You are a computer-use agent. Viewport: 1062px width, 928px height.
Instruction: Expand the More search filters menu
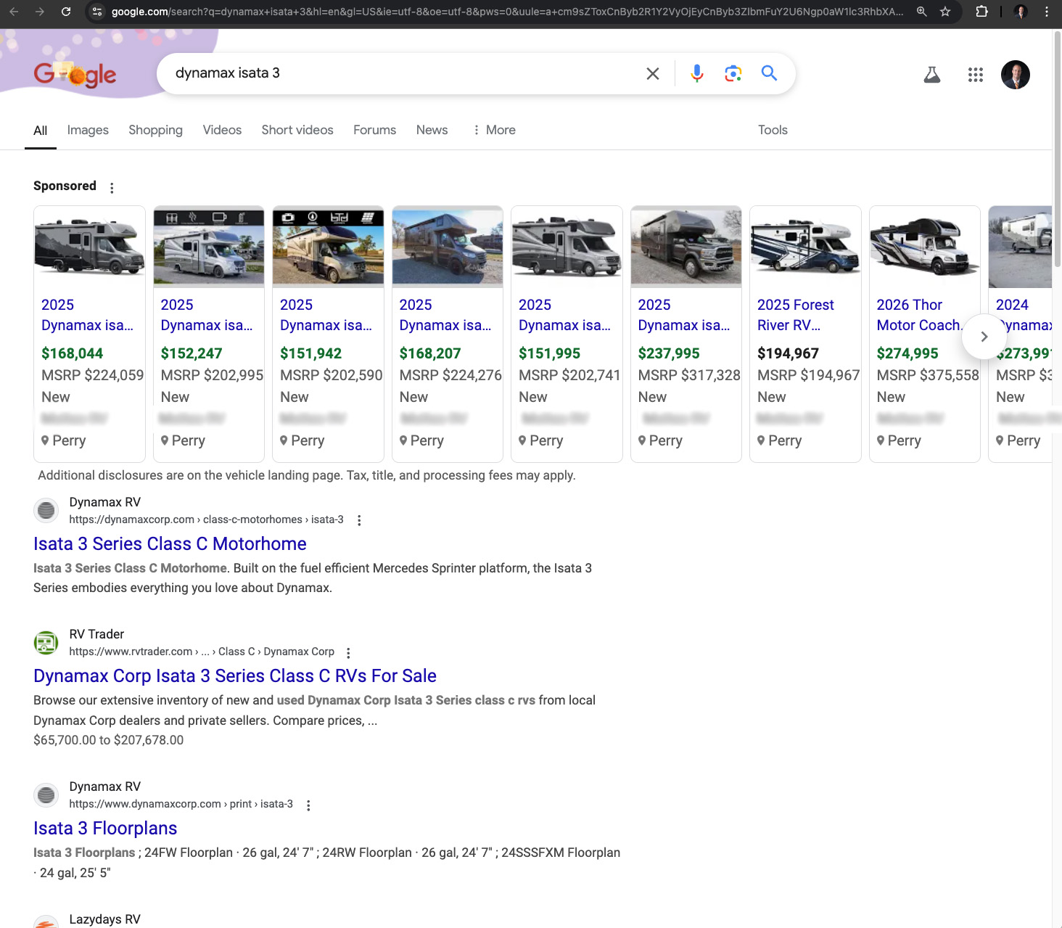point(494,130)
